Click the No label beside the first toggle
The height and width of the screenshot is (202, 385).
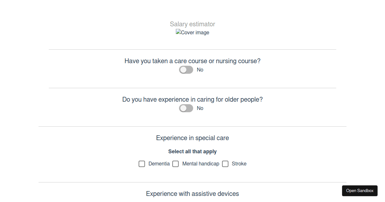[x=200, y=70]
